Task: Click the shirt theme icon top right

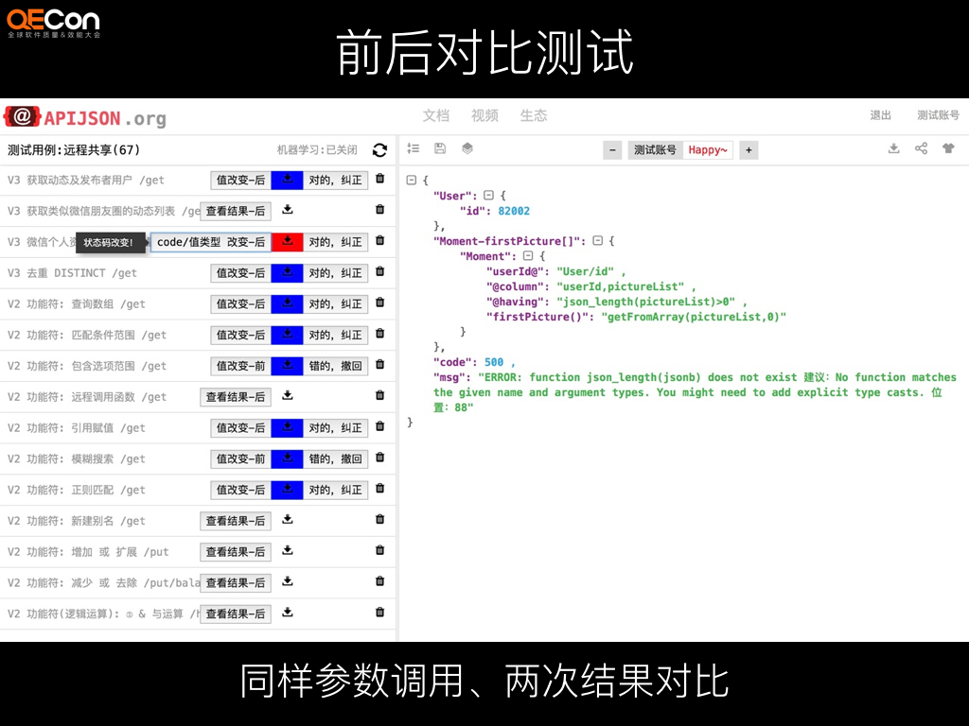Action: point(947,149)
